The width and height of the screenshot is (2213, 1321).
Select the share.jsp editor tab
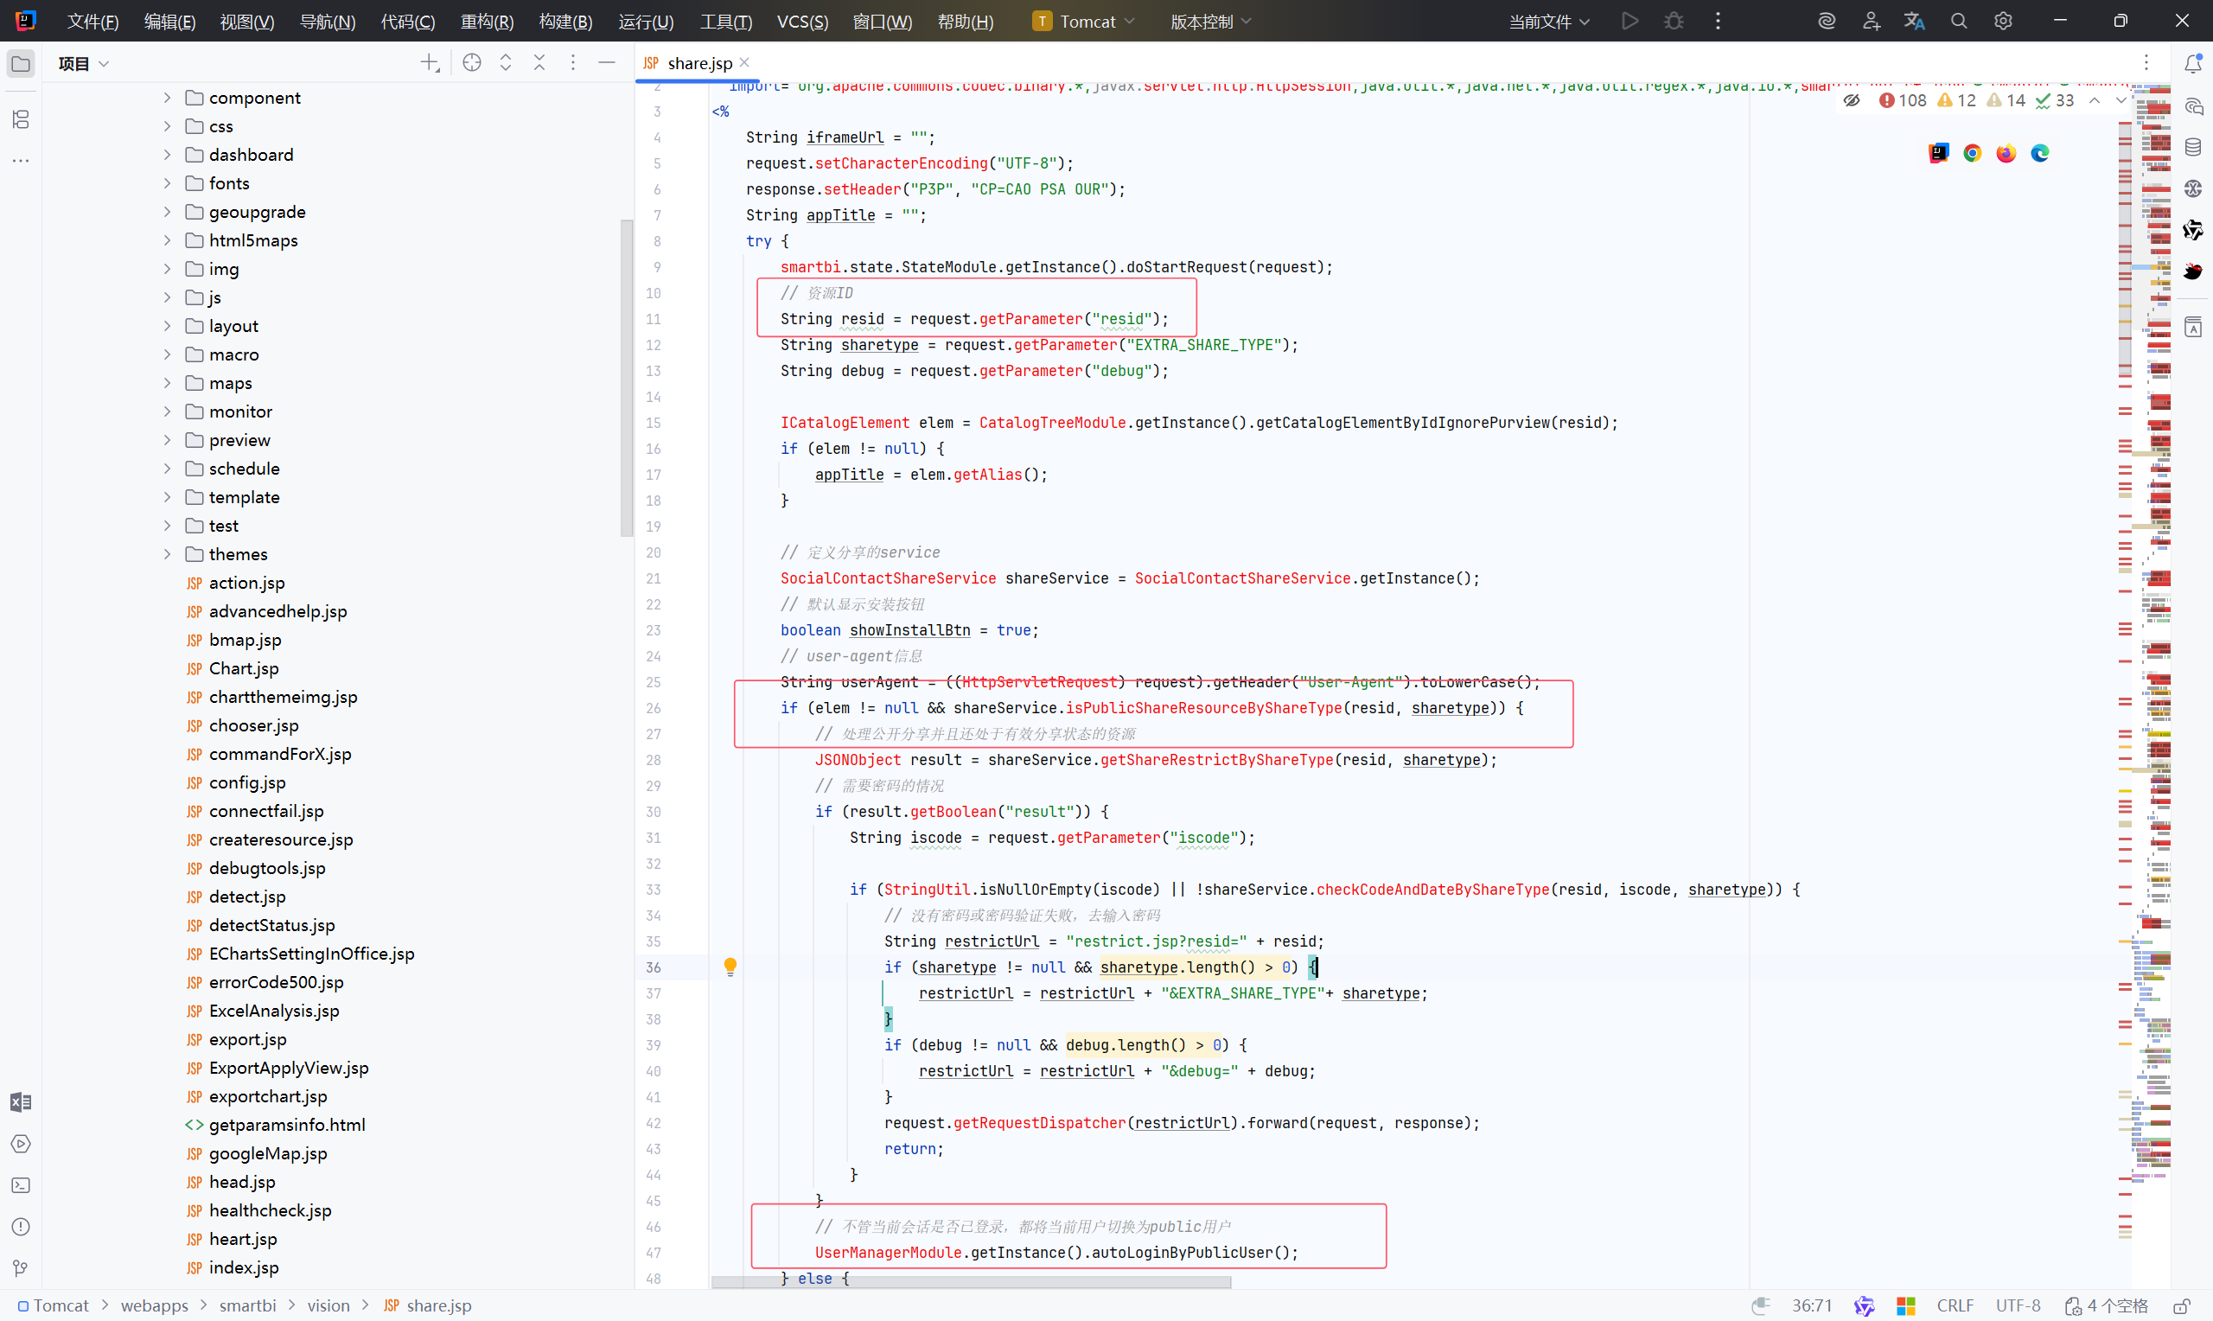point(698,63)
